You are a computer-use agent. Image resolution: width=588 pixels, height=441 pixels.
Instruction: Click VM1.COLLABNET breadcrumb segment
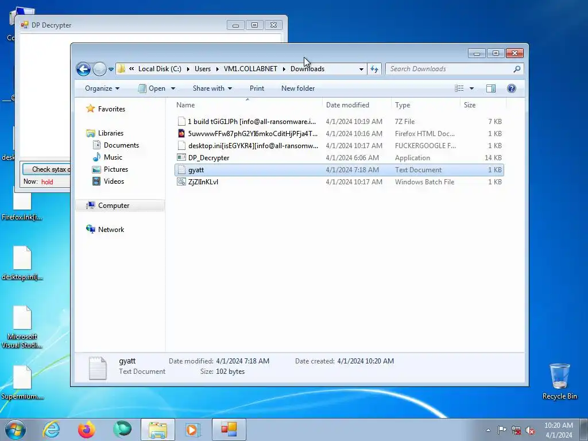tap(250, 69)
